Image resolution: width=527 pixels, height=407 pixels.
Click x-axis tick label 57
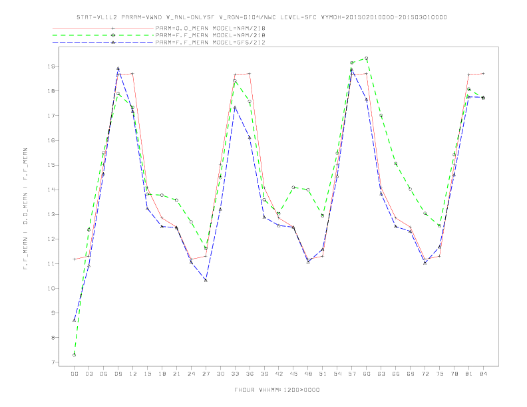coord(352,374)
